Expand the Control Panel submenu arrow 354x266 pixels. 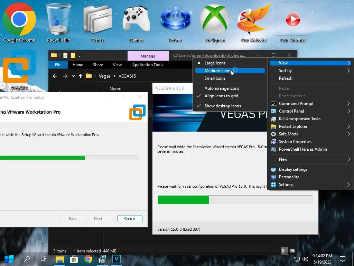(349, 111)
